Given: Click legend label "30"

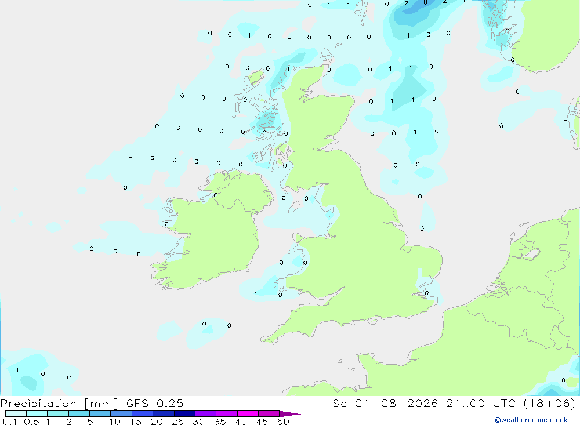Looking at the screenshot, I should (x=199, y=422).
